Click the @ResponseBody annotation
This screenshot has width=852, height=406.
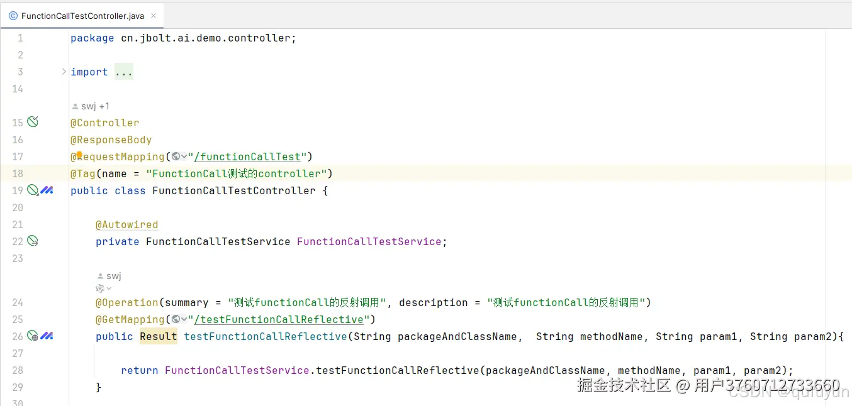111,140
